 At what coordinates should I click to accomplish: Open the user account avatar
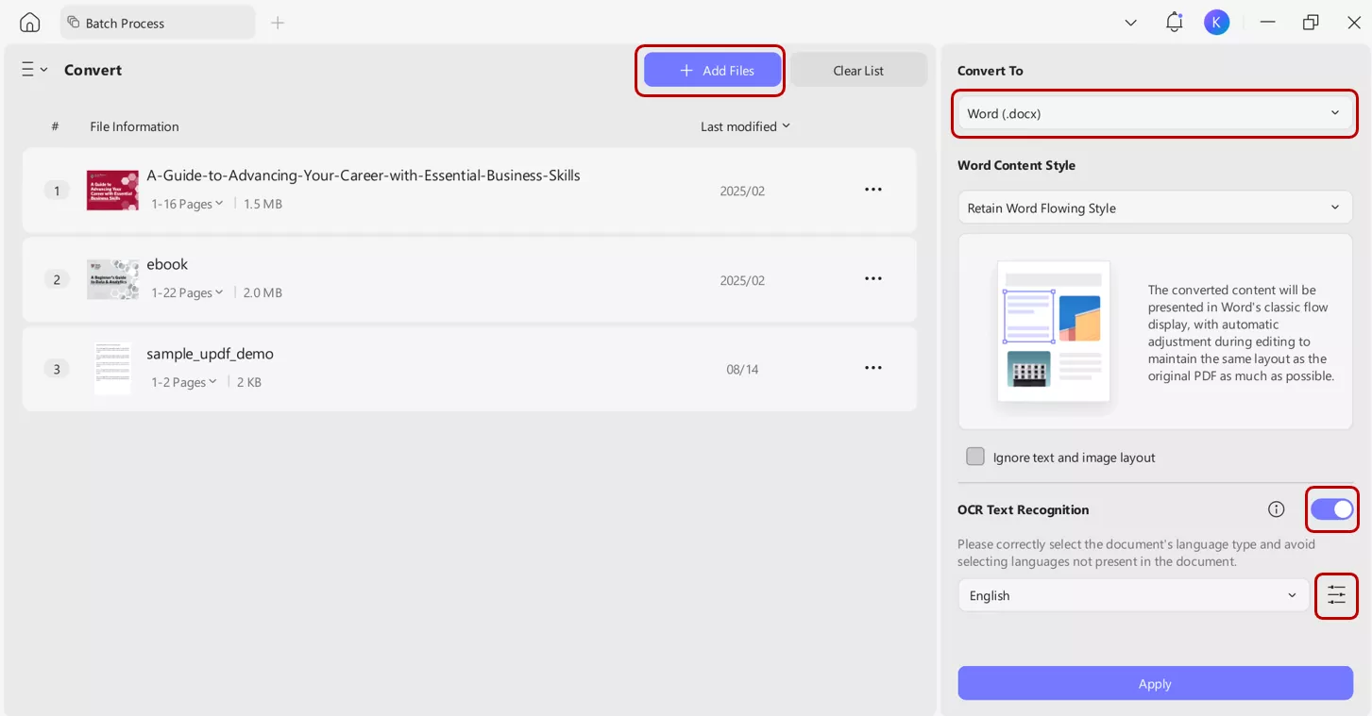(x=1217, y=21)
